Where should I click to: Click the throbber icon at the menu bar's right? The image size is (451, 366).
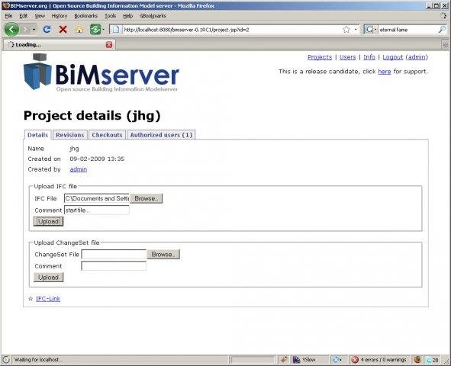[444, 16]
